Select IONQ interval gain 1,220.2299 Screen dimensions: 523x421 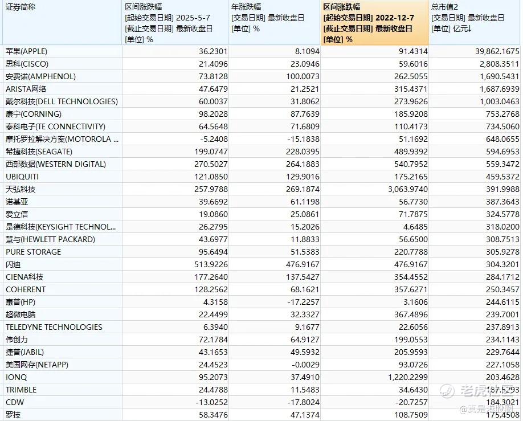407,377
